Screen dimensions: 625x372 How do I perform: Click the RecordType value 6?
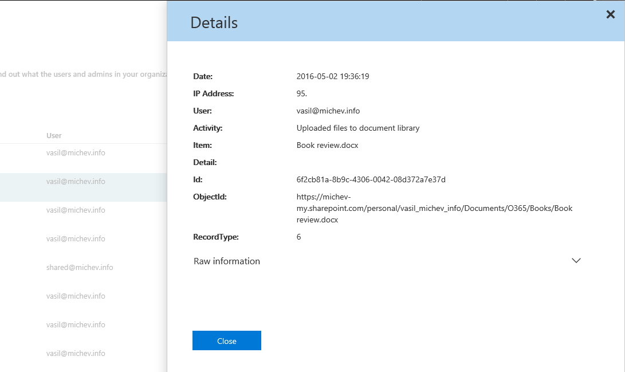coord(298,237)
